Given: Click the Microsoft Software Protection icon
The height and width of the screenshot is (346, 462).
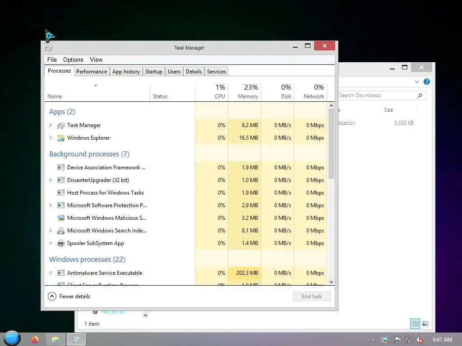Looking at the screenshot, I should 61,205.
